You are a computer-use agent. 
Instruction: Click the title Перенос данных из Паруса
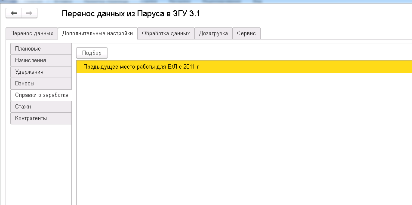pos(131,14)
